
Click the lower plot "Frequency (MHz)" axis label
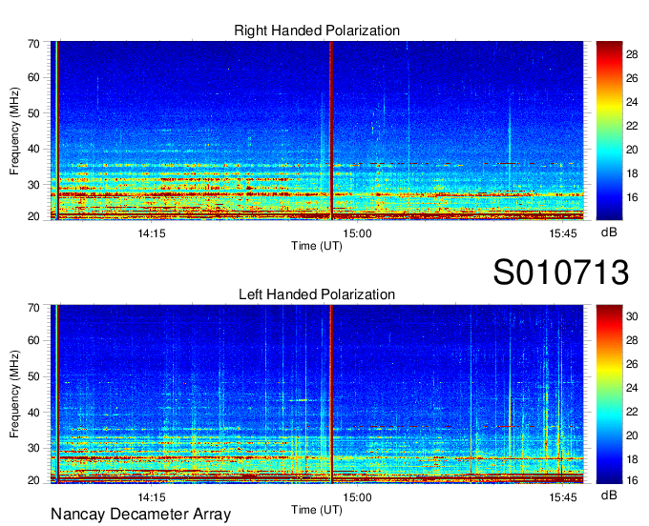[14, 394]
